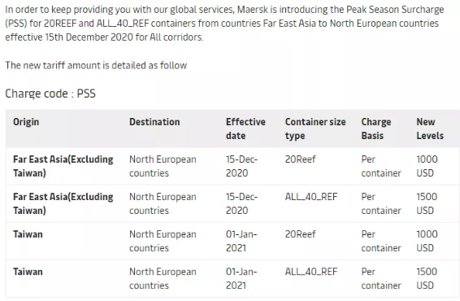Click the New Levels column header
Screen dimensions: 460x301
coord(430,129)
